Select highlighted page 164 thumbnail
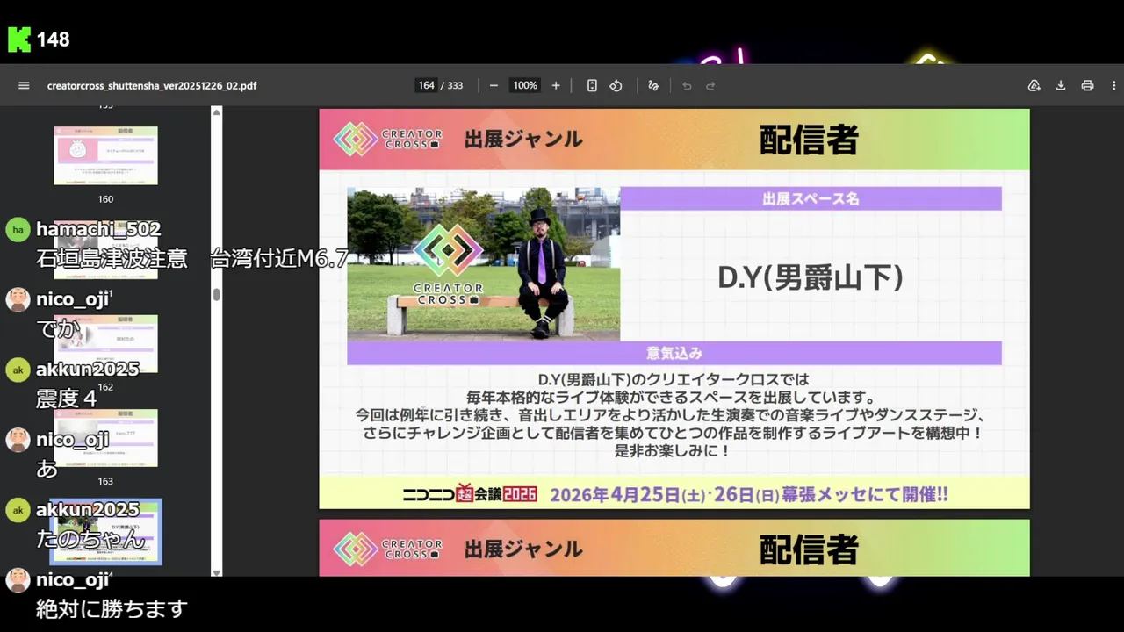 tap(105, 532)
